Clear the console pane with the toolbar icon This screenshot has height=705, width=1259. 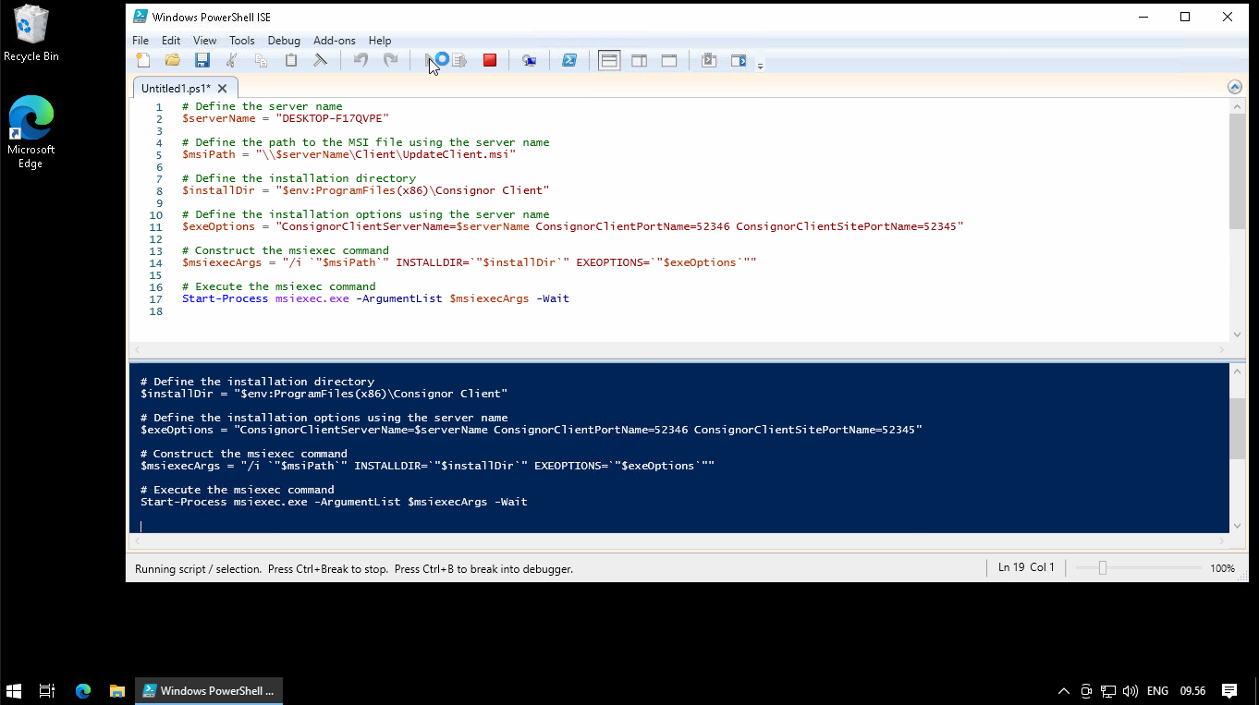click(320, 61)
